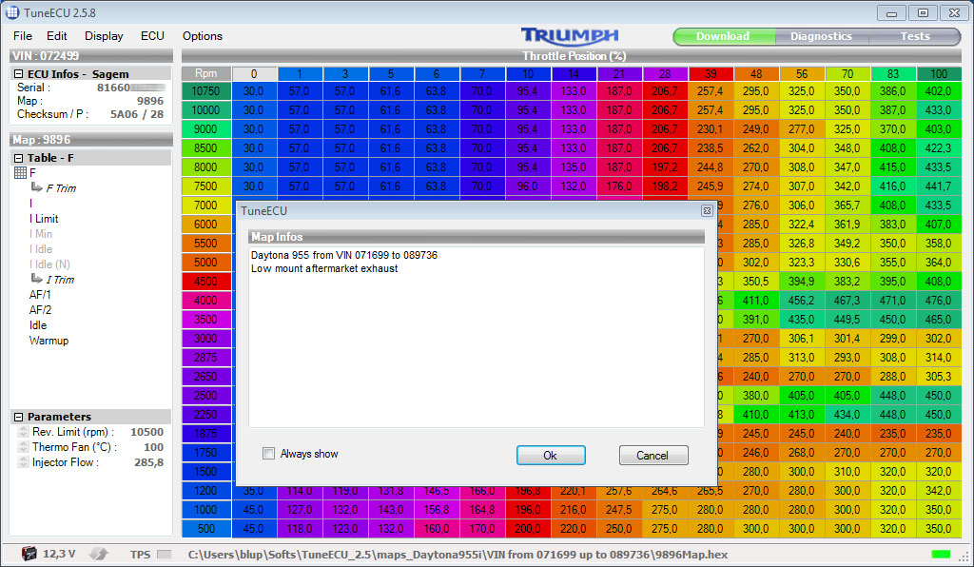Image resolution: width=974 pixels, height=567 pixels.
Task: Open the ECU menu
Action: [x=152, y=36]
